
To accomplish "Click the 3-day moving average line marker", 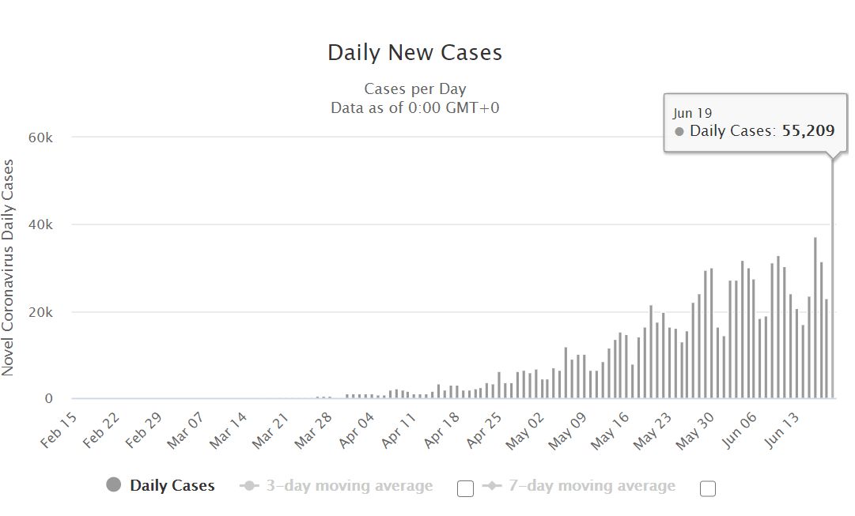I will point(250,485).
